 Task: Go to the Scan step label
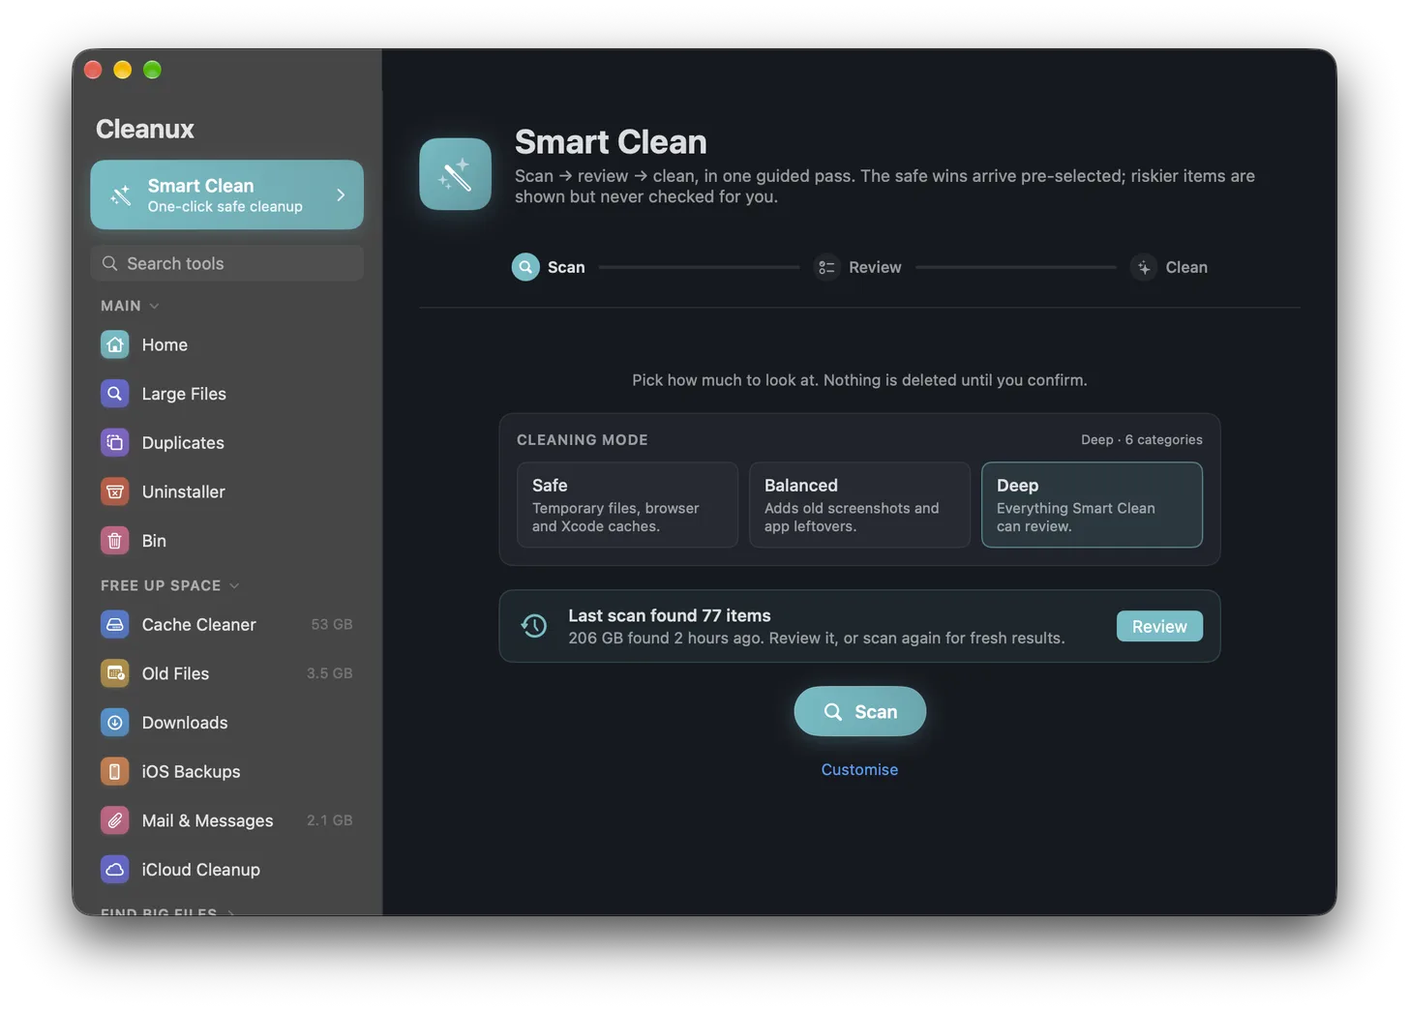[566, 267]
